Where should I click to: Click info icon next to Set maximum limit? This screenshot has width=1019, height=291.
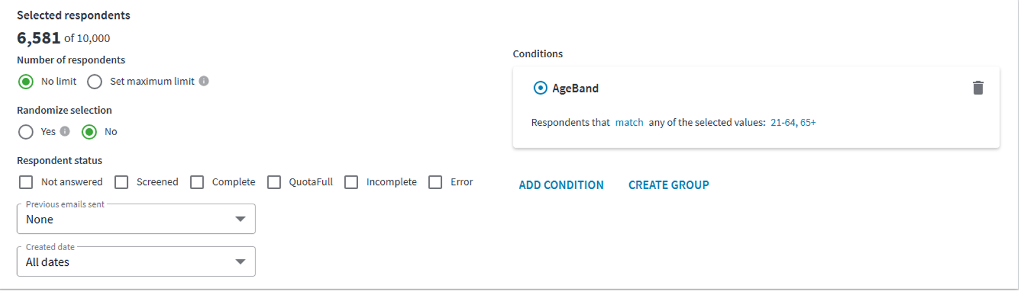204,81
